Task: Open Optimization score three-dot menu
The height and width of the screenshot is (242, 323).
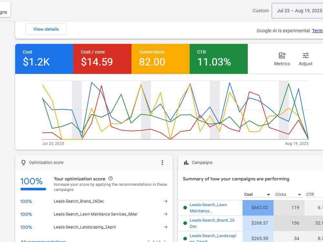Action: click(x=162, y=163)
